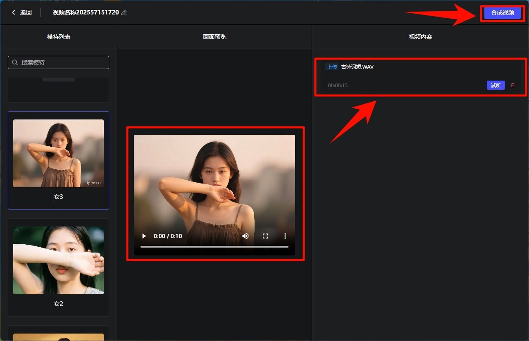Click the 合成视频 button
The height and width of the screenshot is (341, 529).
pos(502,13)
